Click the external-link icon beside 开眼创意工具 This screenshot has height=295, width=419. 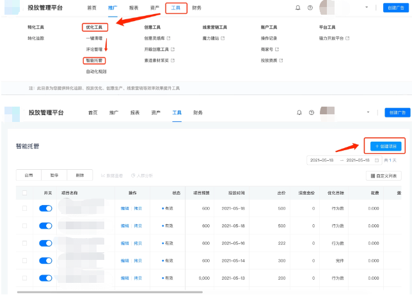[x=173, y=49]
